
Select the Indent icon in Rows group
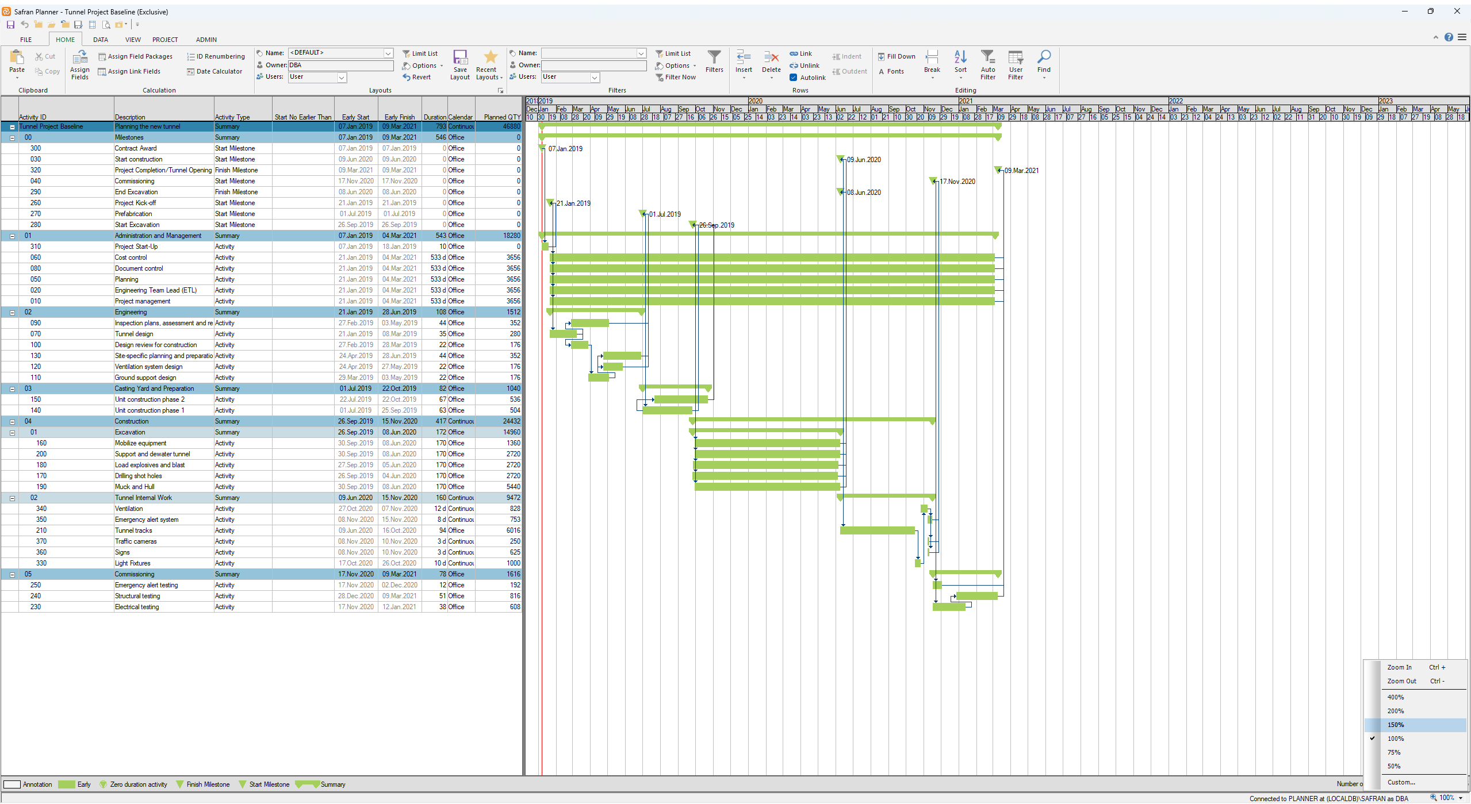(848, 56)
